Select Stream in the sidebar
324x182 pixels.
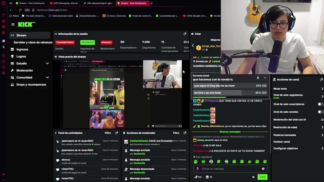pos(30,35)
